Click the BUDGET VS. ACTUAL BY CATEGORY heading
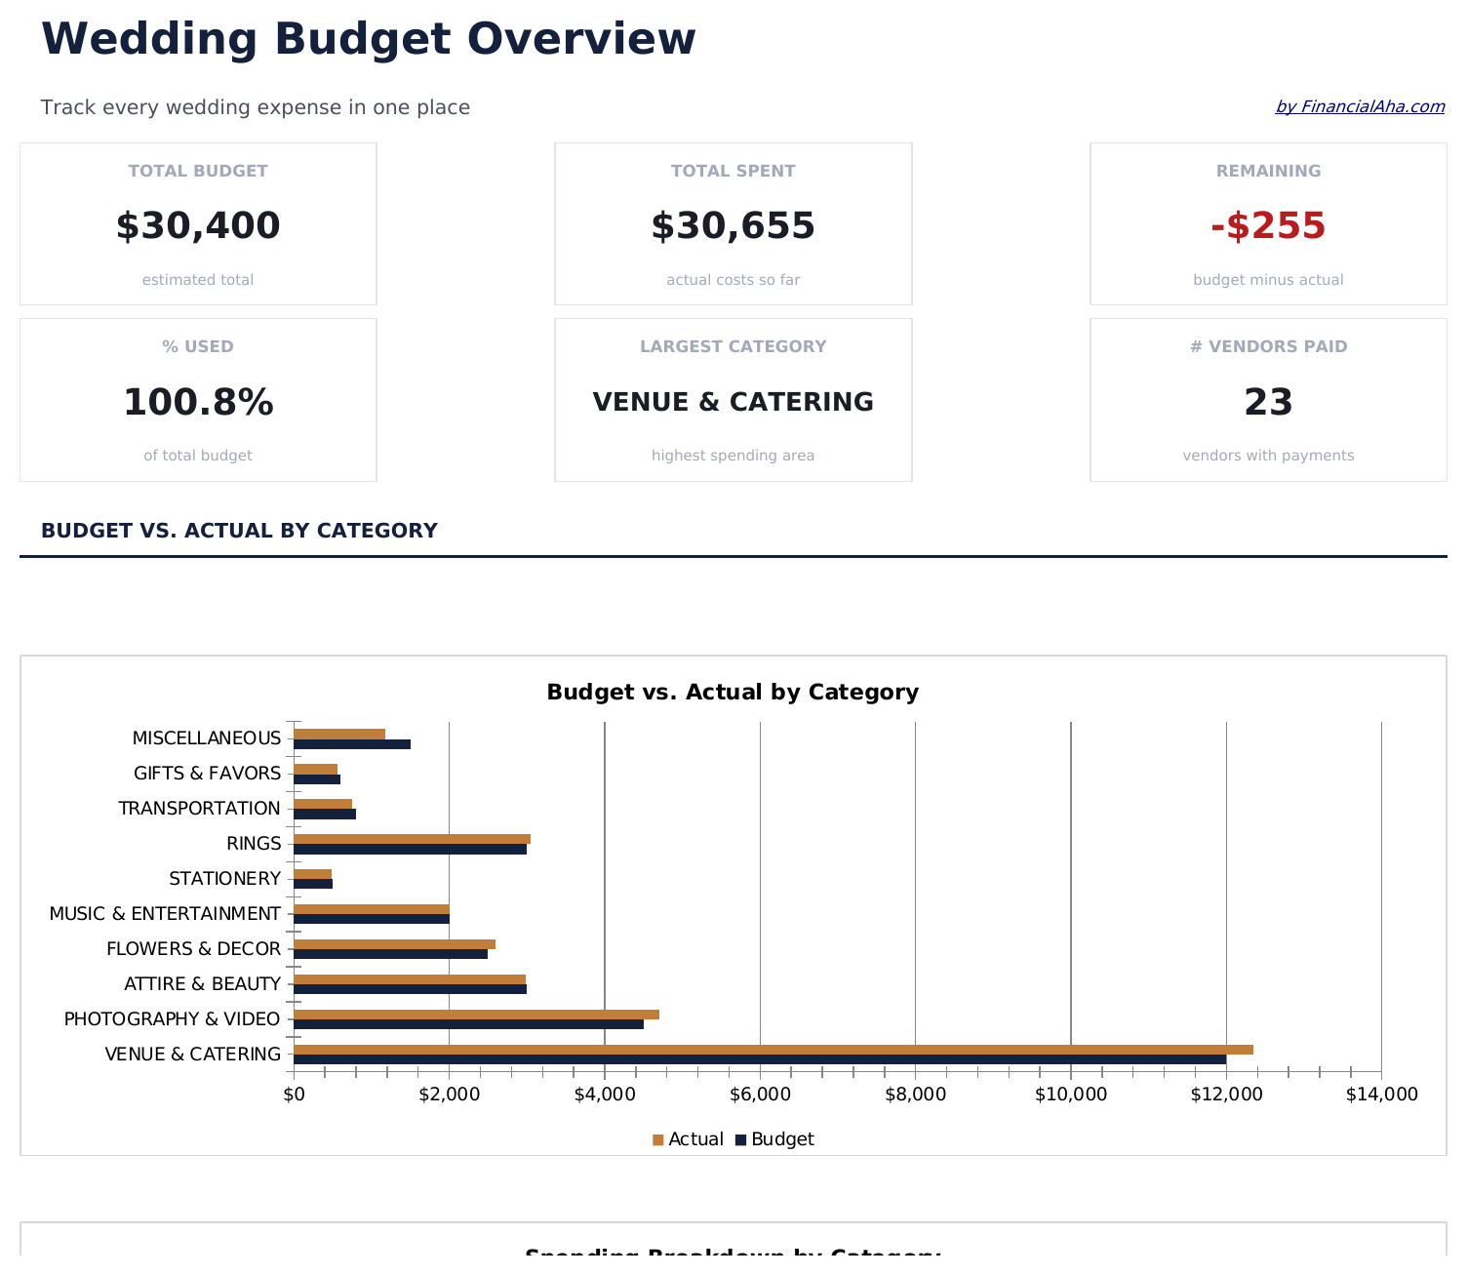This screenshot has width=1467, height=1275. (x=239, y=530)
